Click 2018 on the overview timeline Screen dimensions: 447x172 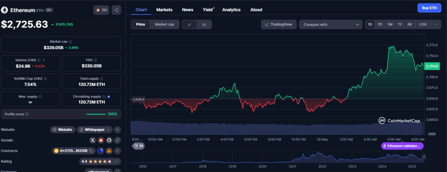pos(203,166)
